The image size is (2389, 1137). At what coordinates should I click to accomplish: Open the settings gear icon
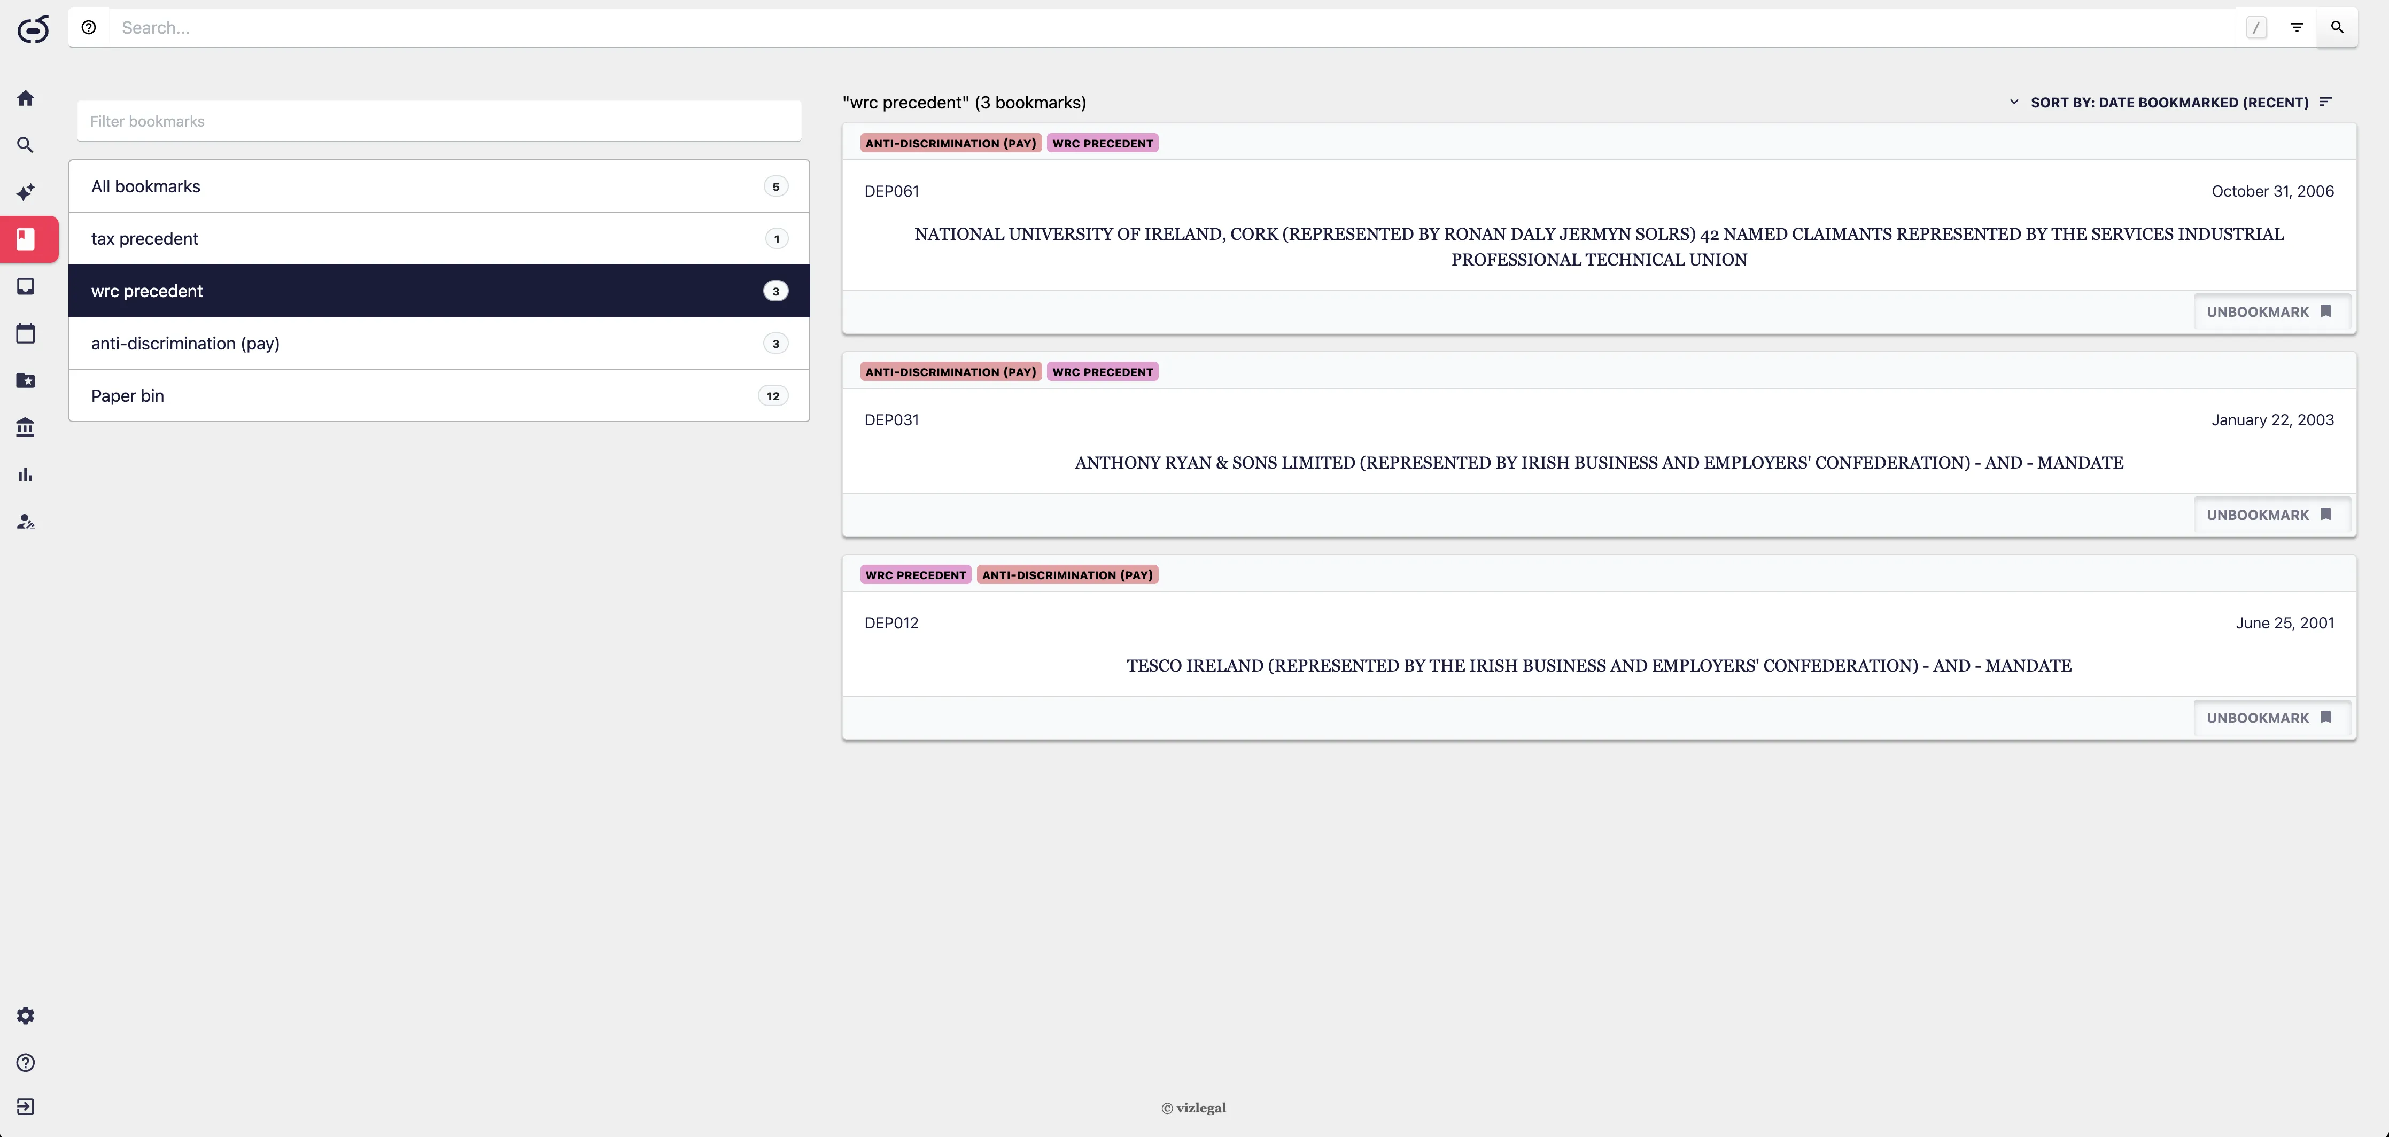pyautogui.click(x=26, y=1016)
